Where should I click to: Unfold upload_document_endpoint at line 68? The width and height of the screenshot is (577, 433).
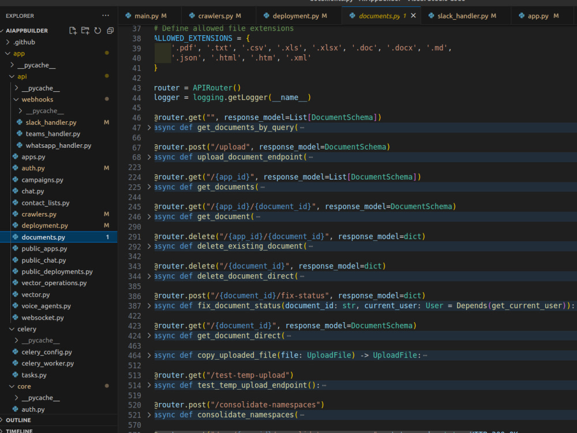click(x=149, y=157)
